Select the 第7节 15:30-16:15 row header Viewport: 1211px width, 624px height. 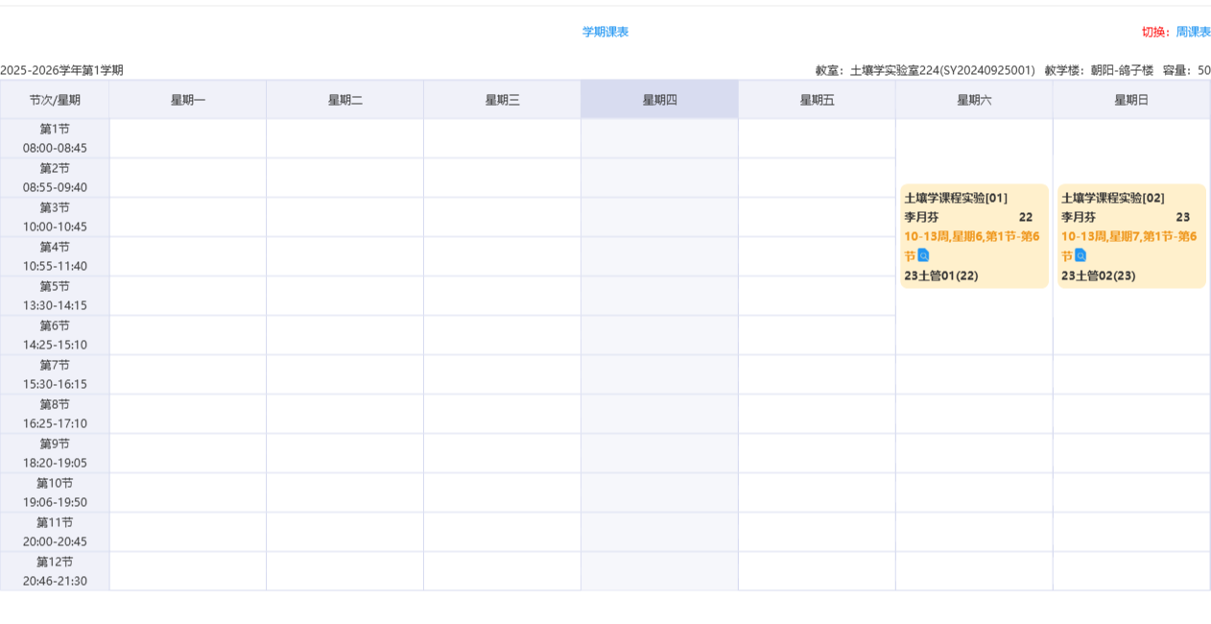(x=55, y=374)
